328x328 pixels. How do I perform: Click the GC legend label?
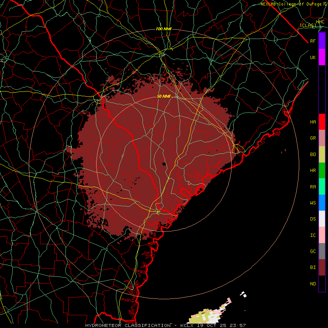point(313,251)
